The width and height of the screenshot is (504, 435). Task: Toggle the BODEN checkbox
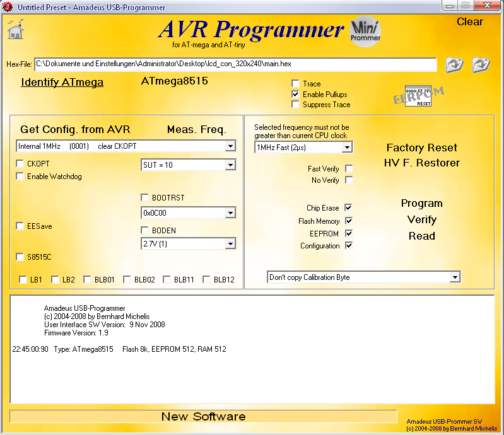[144, 230]
